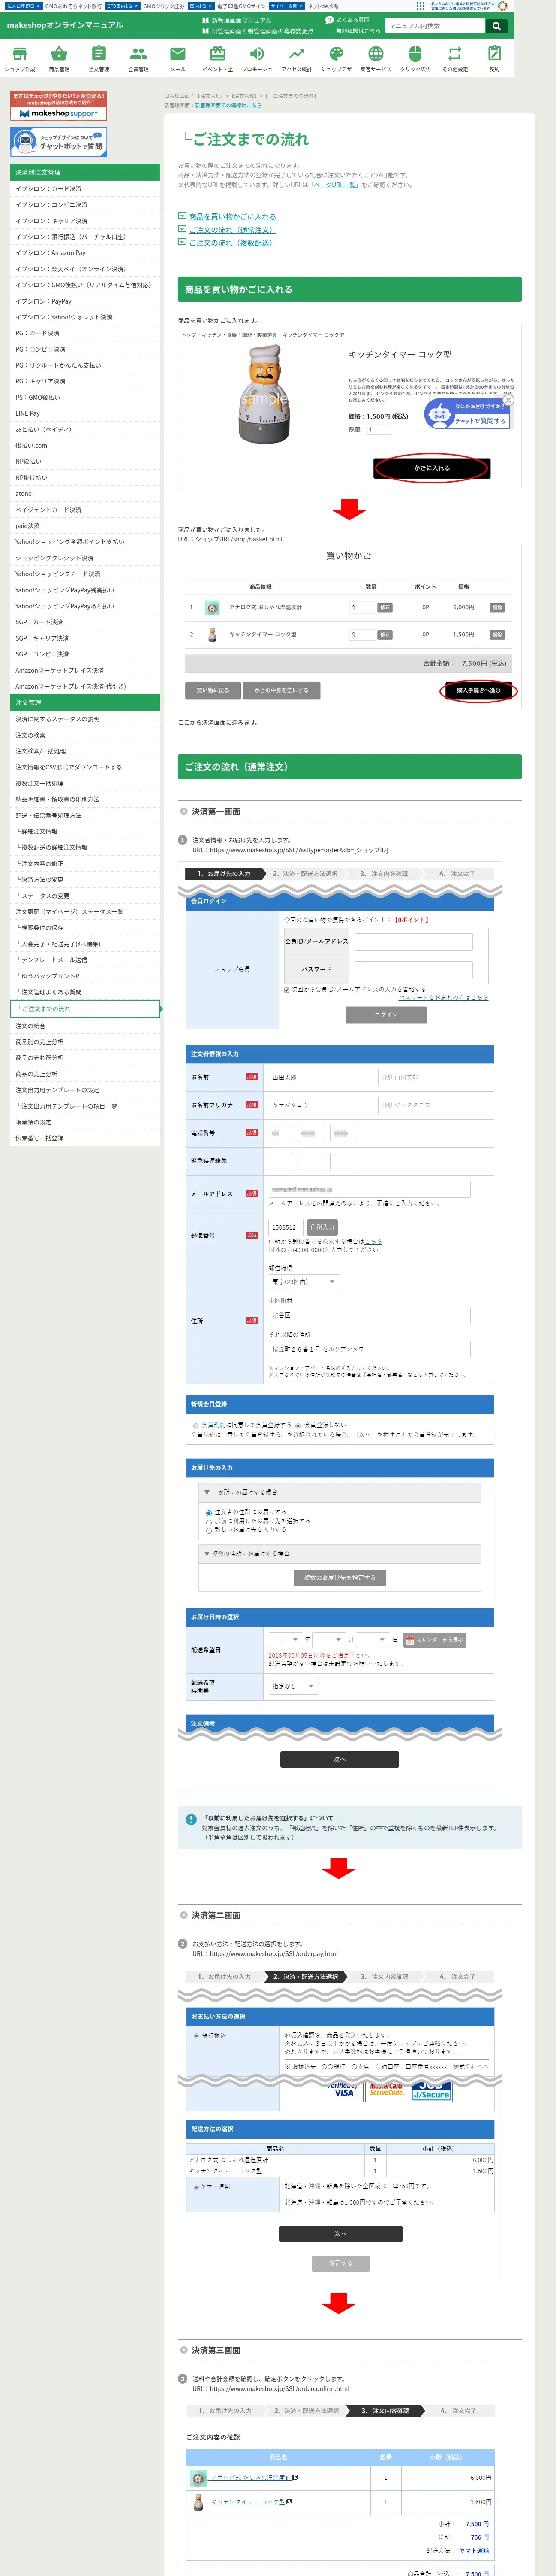Image resolution: width=556 pixels, height=2576 pixels.
Task: Follow the 新管理画面での準備はこちら link
Action: point(228,105)
